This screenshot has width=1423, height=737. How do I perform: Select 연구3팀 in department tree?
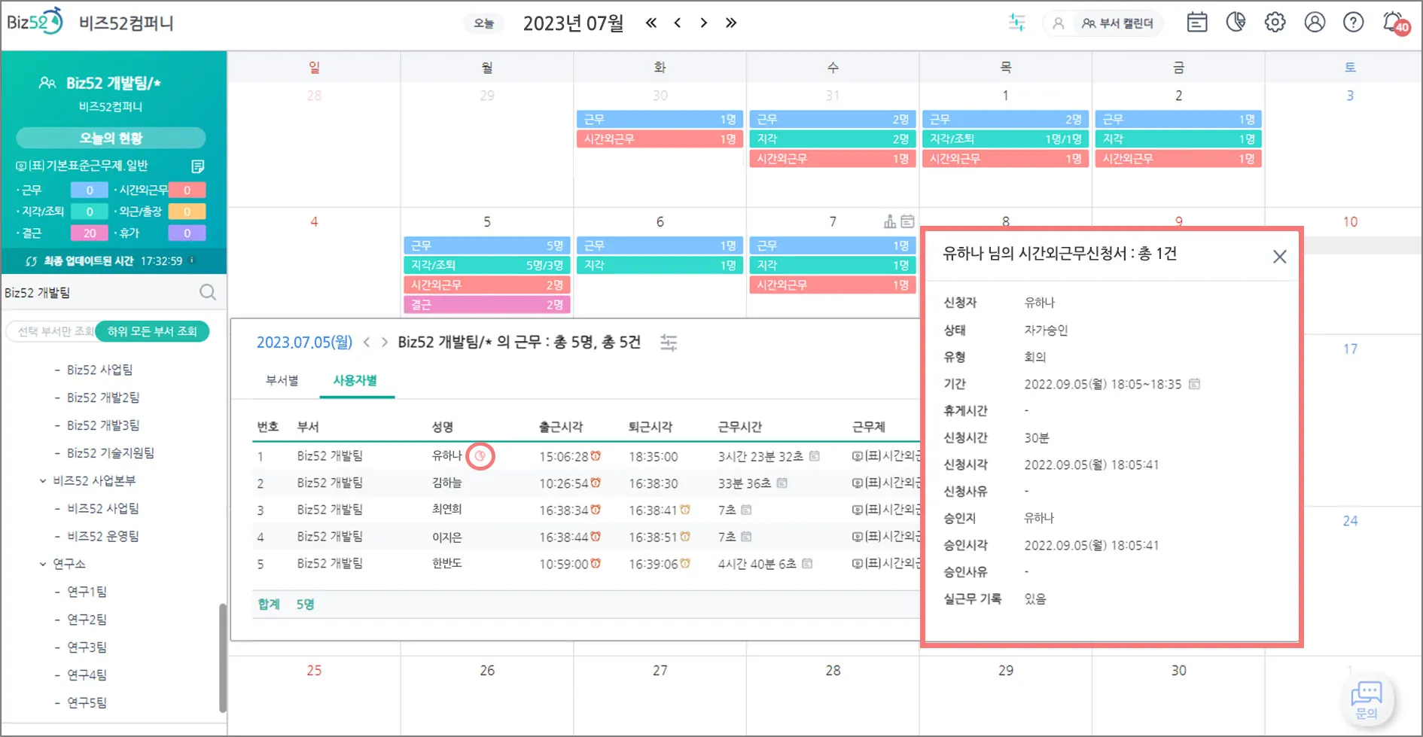pos(87,647)
